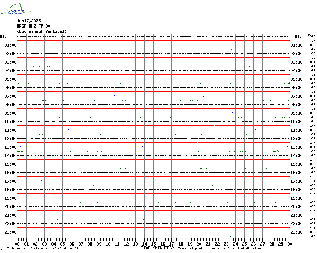Click the 23:00 hour label
This screenshot has height=253, width=317.
(x=11, y=232)
